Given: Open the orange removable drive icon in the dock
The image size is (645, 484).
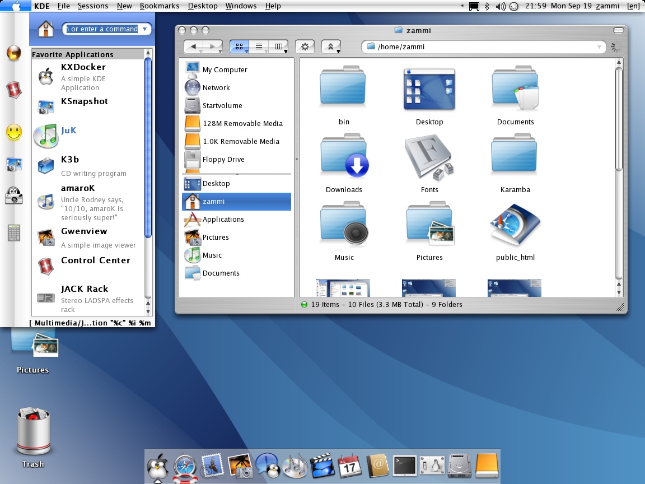Looking at the screenshot, I should 487,465.
